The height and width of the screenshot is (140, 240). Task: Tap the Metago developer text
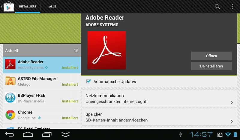click(24, 84)
